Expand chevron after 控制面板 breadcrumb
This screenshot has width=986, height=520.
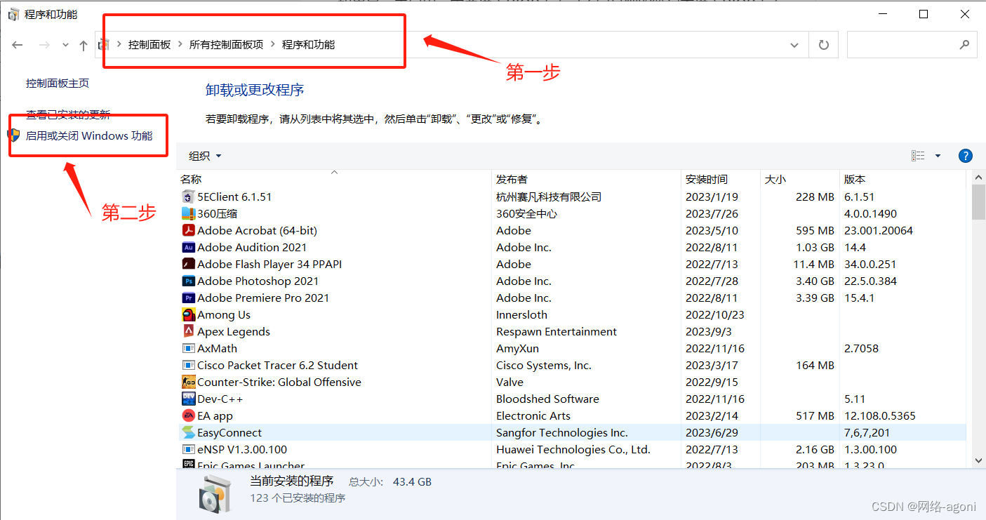(180, 44)
